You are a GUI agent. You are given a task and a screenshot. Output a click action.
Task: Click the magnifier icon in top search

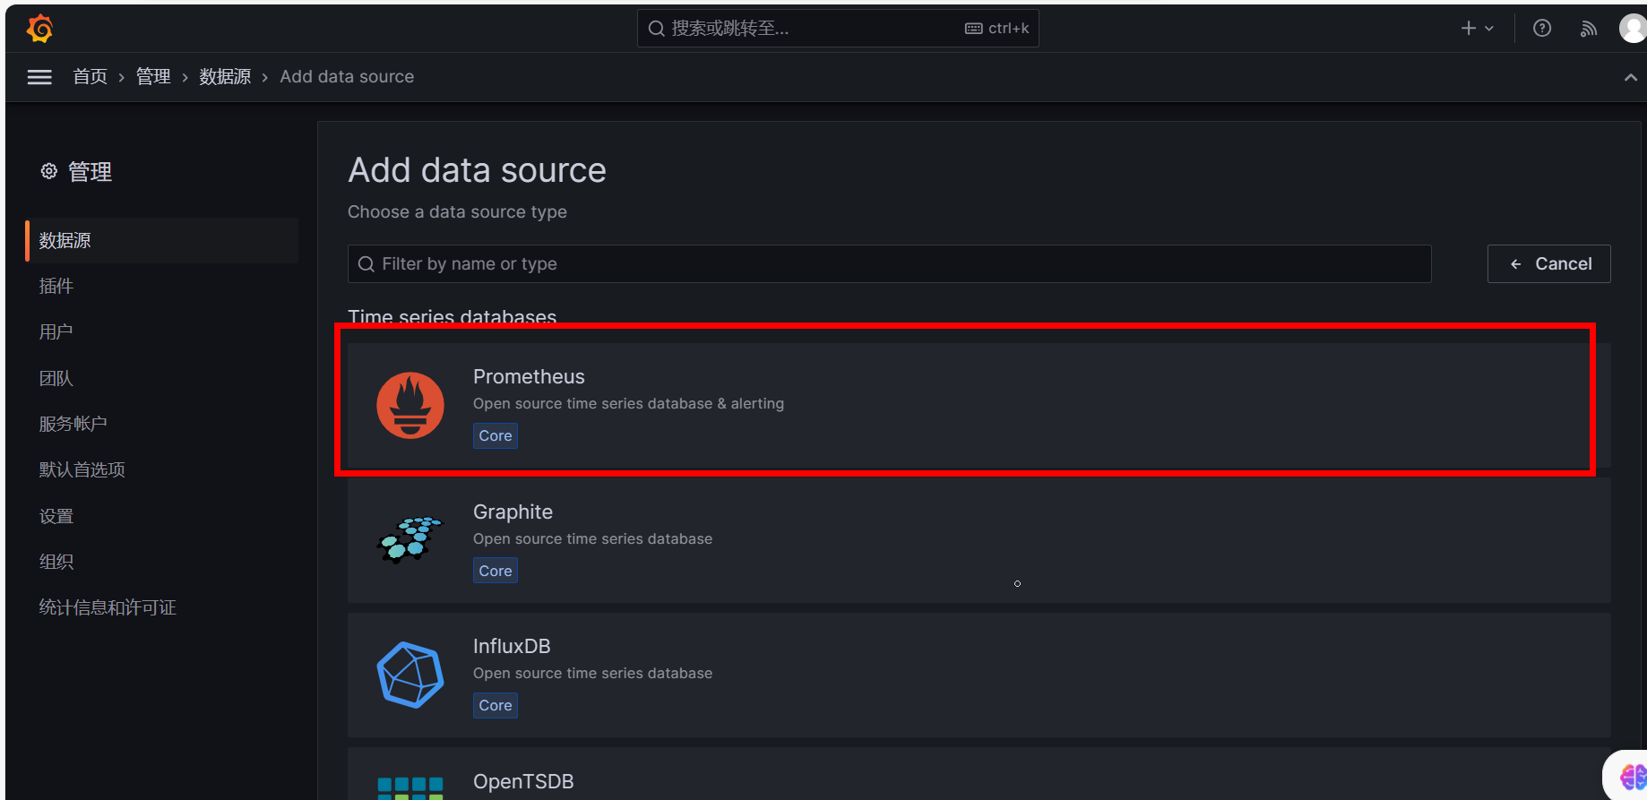657,29
